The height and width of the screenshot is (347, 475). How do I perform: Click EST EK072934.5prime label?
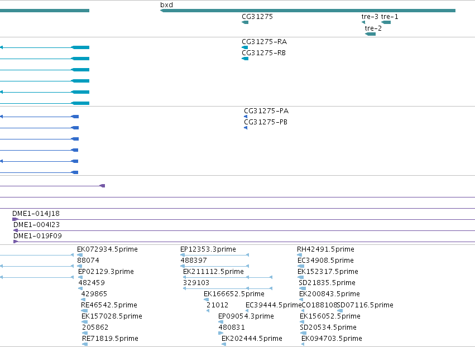point(108,249)
